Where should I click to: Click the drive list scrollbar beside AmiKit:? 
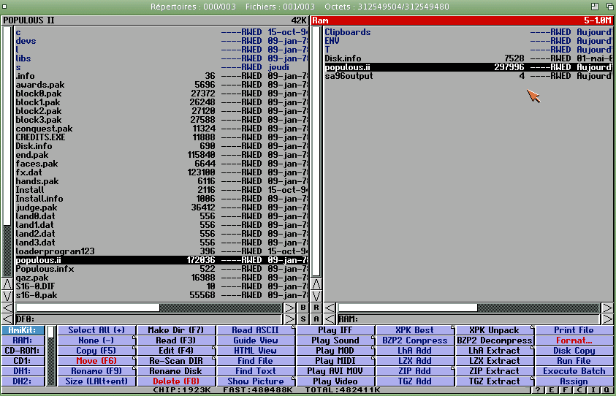(51, 356)
